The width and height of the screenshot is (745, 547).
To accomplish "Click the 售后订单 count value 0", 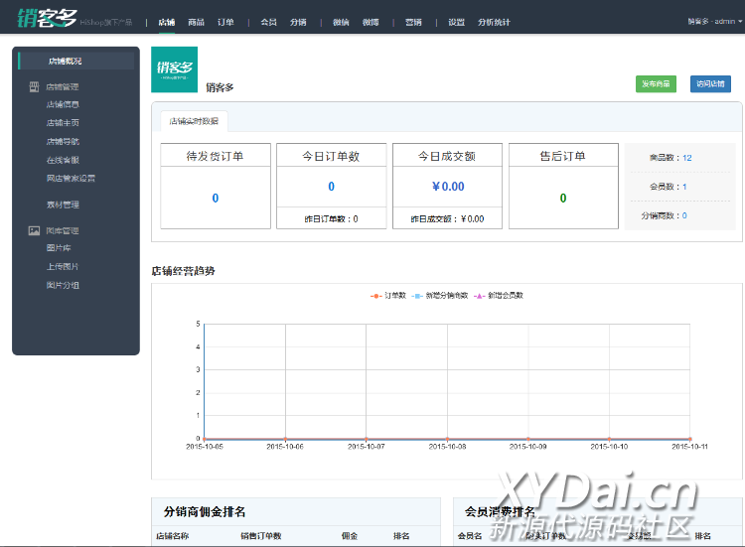I will (563, 198).
